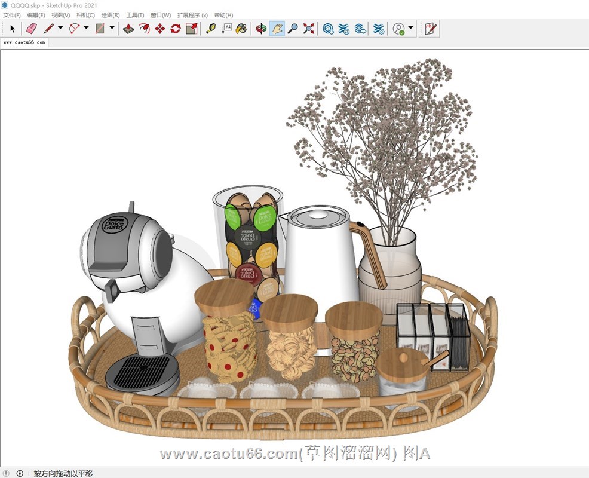The width and height of the screenshot is (589, 478).
Task: Click the credits info icon in status bar
Action: point(20,473)
